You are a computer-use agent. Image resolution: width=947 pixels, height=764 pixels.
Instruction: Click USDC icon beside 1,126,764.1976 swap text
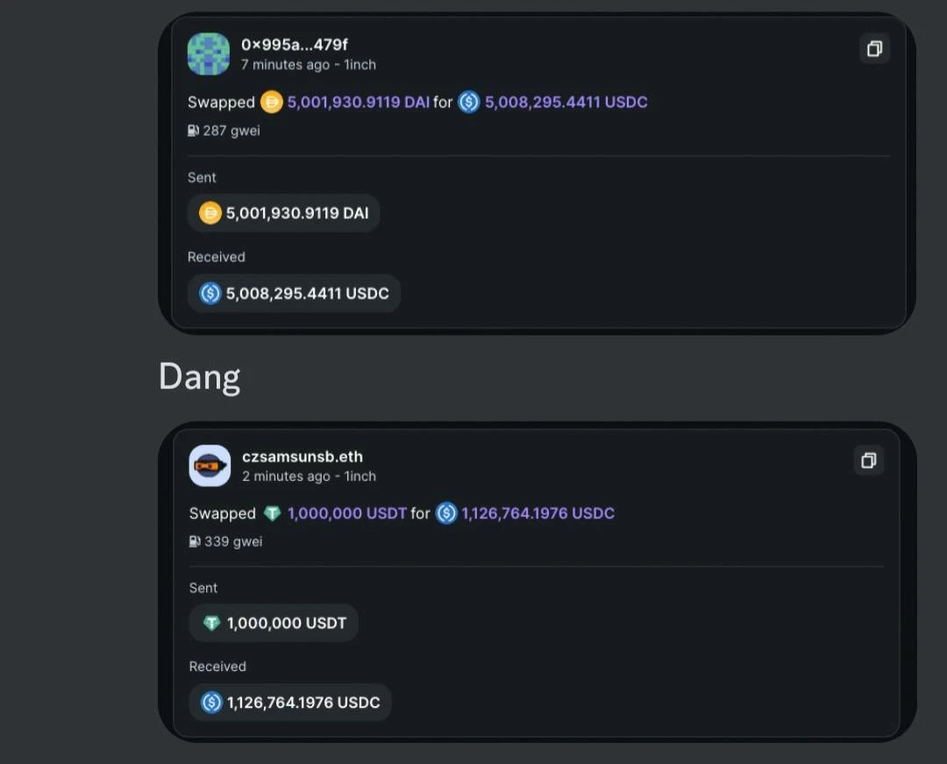[446, 513]
